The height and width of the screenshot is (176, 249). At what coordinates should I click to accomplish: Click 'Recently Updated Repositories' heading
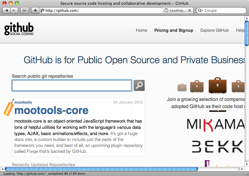tap(43, 165)
